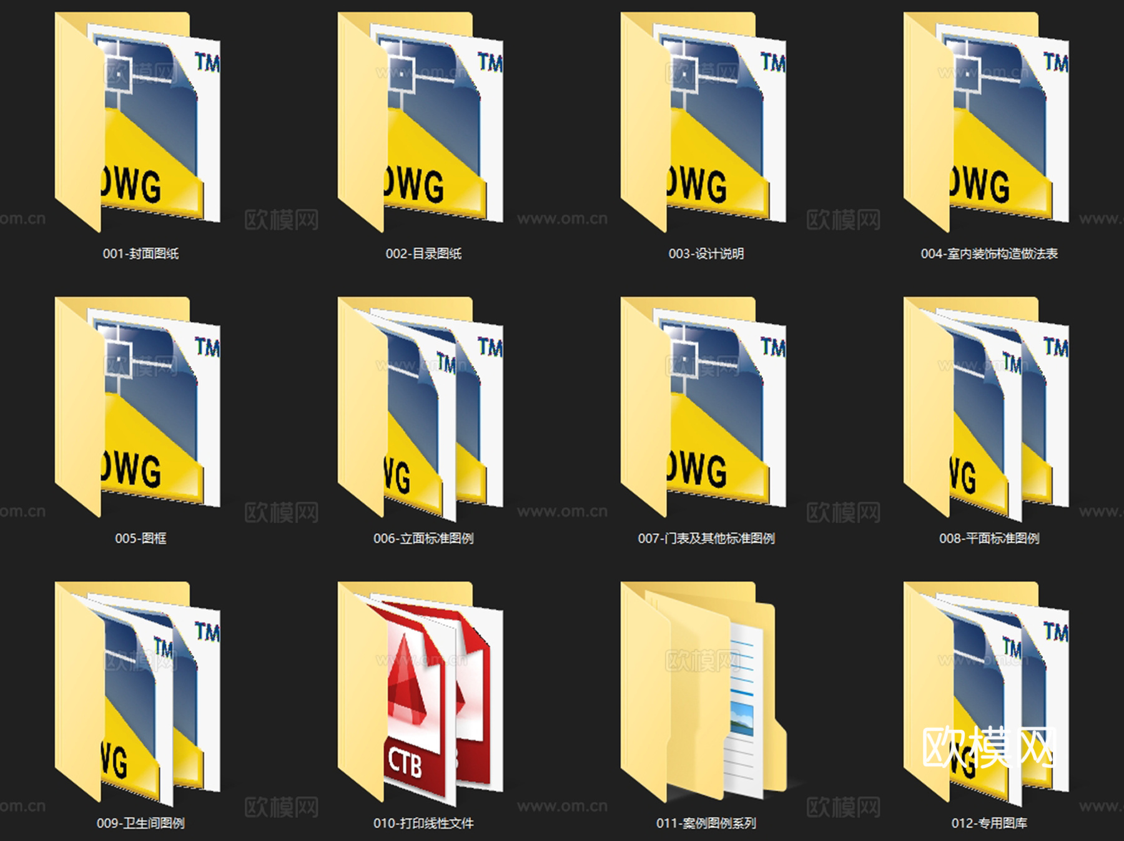Select the 006-立面标准图例 folder icon
Screen dimensions: 1124x841
tap(421, 408)
